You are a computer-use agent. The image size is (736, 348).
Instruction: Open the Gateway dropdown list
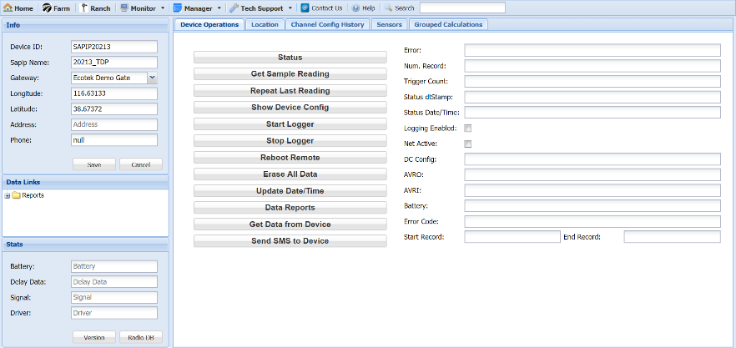coord(152,78)
